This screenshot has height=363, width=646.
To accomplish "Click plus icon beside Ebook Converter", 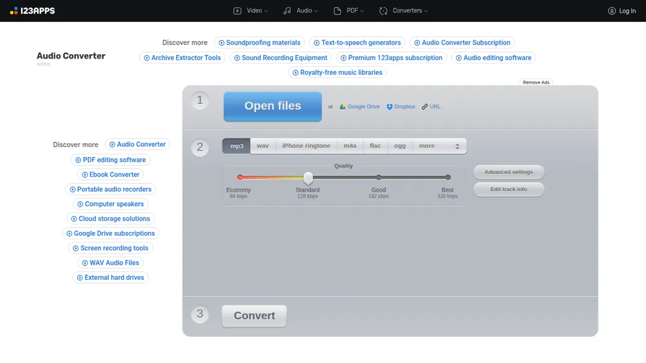I will click(85, 175).
